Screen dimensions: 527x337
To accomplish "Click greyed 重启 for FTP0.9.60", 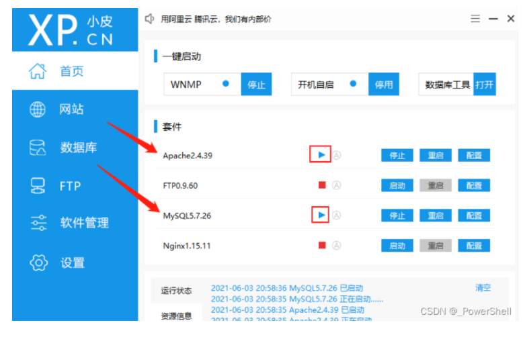I will pyautogui.click(x=436, y=185).
